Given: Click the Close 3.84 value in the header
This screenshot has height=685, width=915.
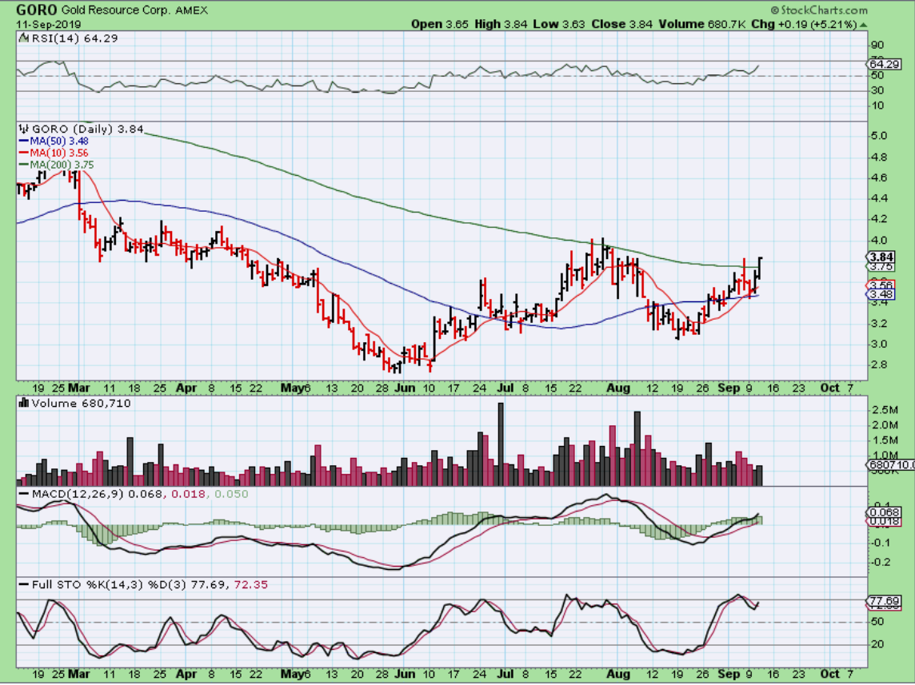Looking at the screenshot, I should (x=622, y=24).
